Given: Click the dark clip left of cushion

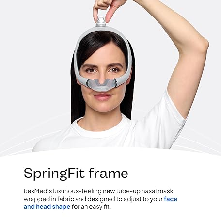Looking at the screenshot, I should [x=88, y=83].
